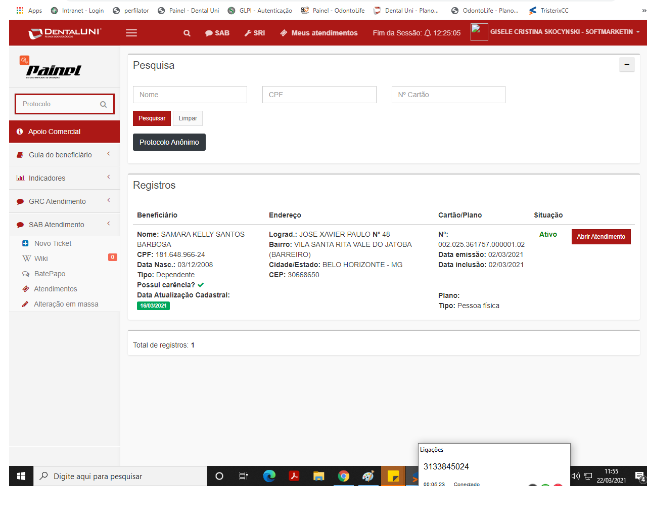Image resolution: width=647 pixels, height=518 pixels.
Task: Click the hamburger menu icon in header
Action: (131, 33)
